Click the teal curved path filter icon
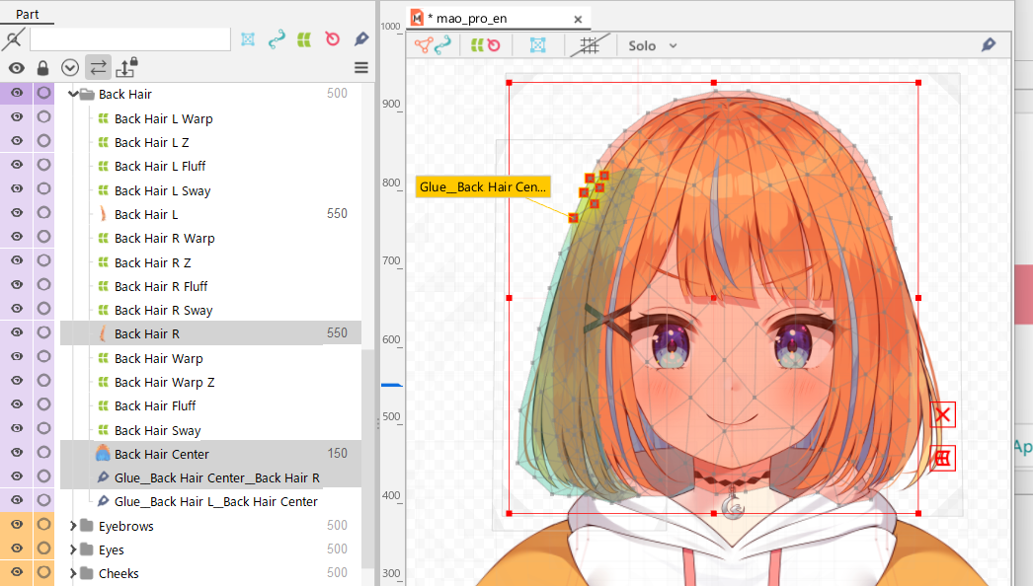Image resolution: width=1033 pixels, height=586 pixels. point(277,38)
